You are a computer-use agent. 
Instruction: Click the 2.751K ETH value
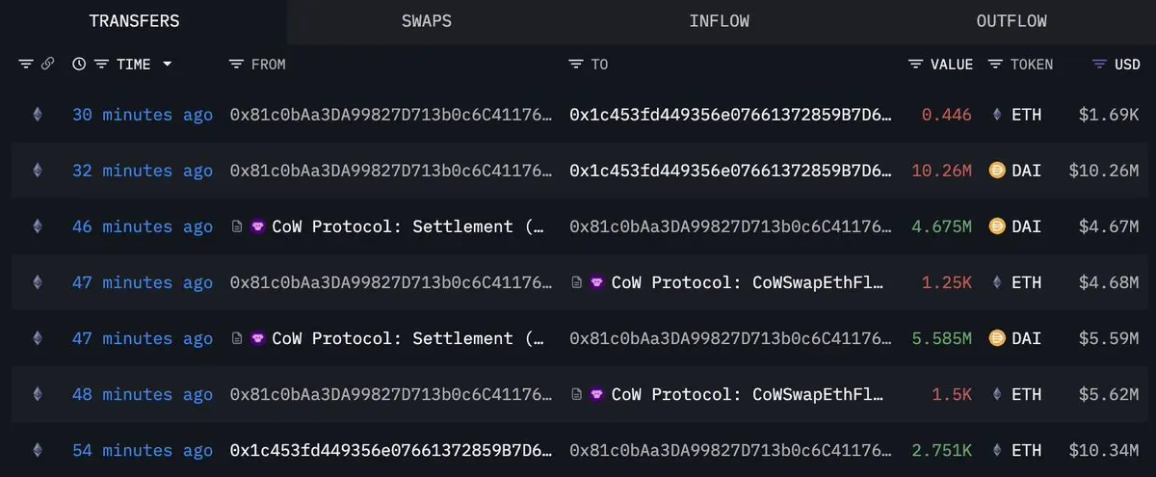click(x=942, y=450)
